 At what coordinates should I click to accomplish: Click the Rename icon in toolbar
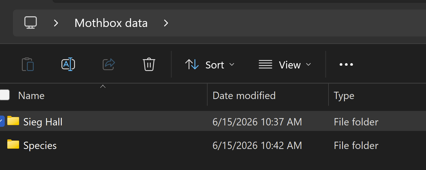click(x=68, y=64)
